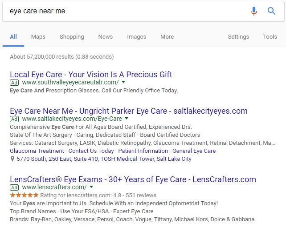Click the LensCrafters five-star rating icons
The image size is (286, 227).
(x=24, y=195)
